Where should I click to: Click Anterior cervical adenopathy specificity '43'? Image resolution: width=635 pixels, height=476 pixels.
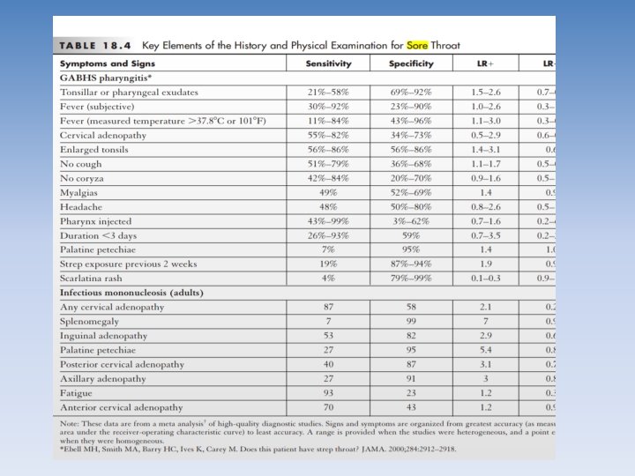[x=411, y=407]
